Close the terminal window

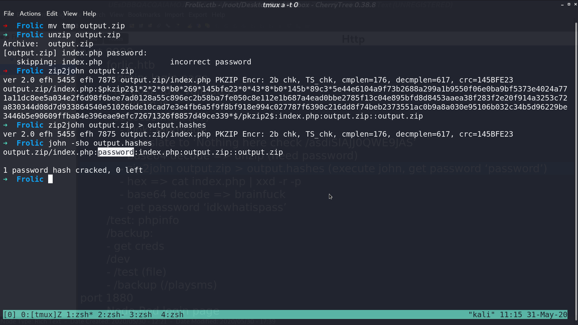(x=575, y=4)
